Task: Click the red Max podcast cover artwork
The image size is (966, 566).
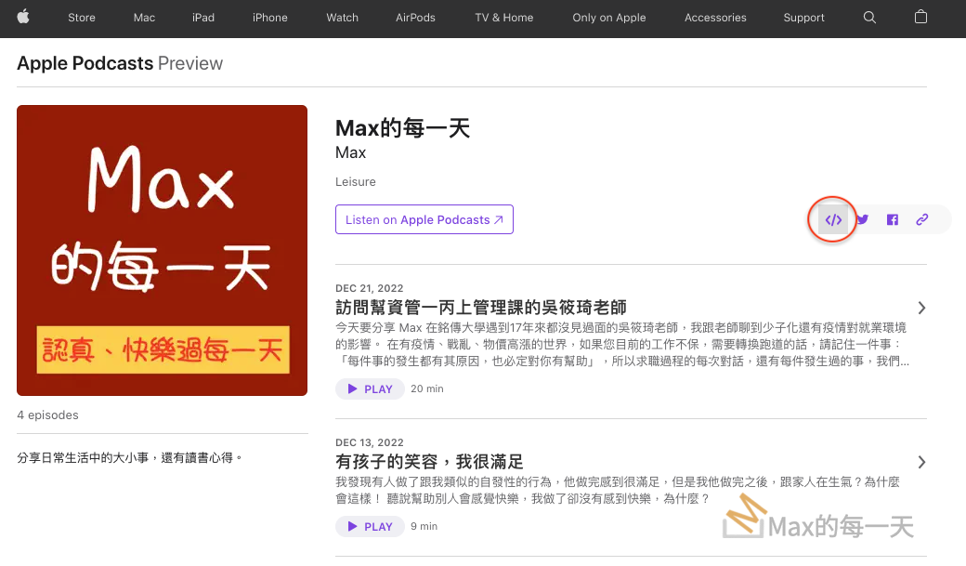Action: (x=162, y=250)
